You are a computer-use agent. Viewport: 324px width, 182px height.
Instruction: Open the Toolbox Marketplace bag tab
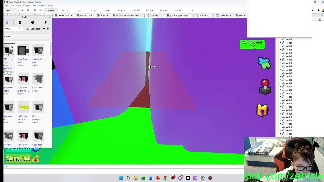[7, 22]
